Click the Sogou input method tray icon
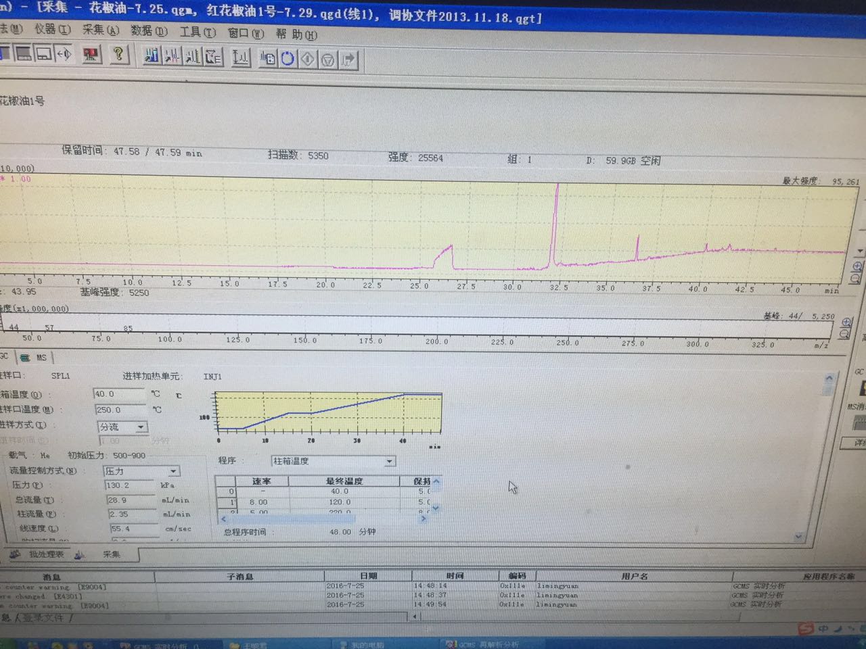Viewport: 866px width, 649px height. point(806,629)
